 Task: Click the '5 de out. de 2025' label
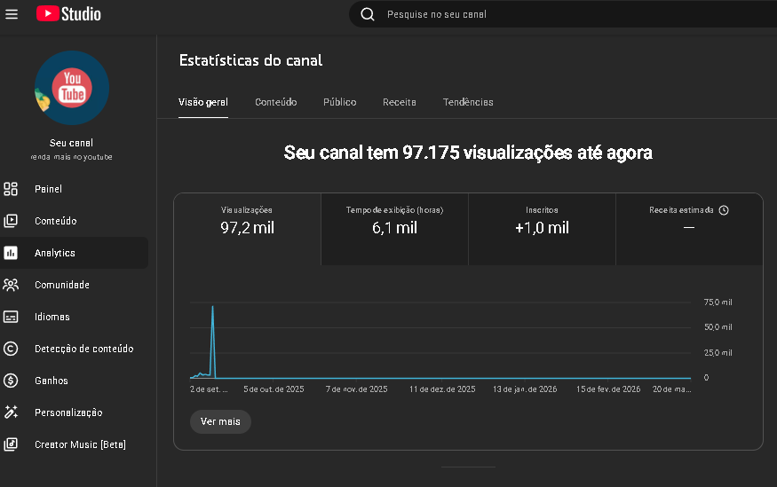click(274, 389)
